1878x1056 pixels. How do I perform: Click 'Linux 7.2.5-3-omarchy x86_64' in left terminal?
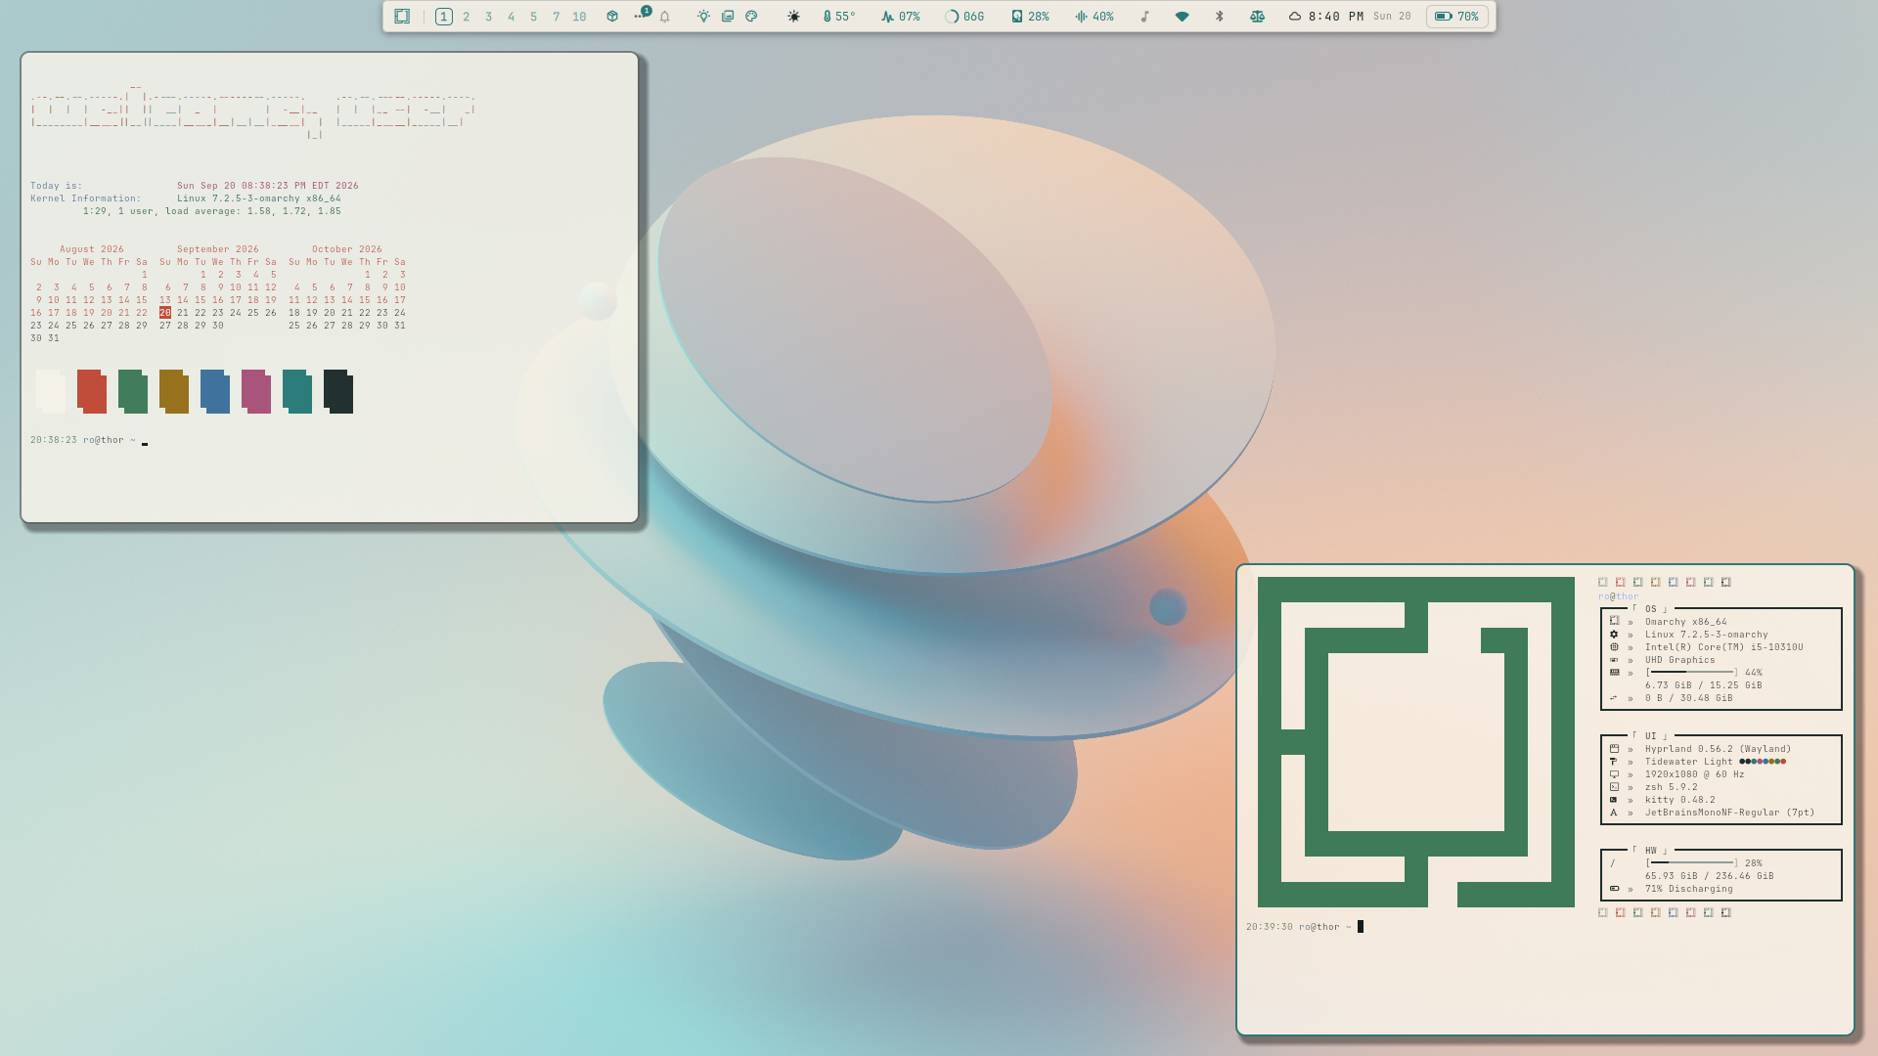click(259, 198)
